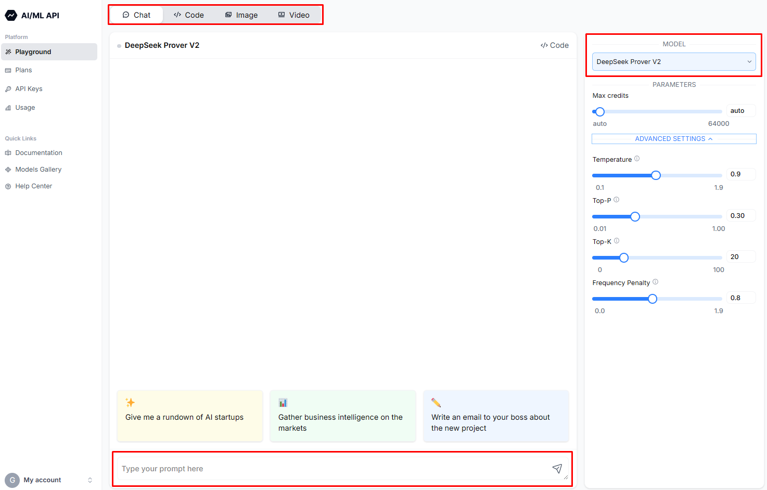Open Usage page
Viewport: 767px width, 490px height.
(x=49, y=108)
